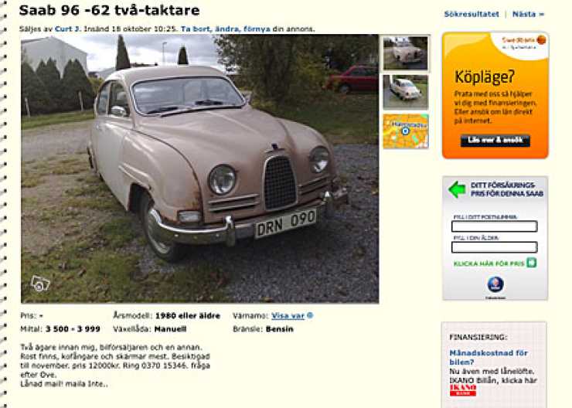Focus the postnummer input field

(494, 226)
